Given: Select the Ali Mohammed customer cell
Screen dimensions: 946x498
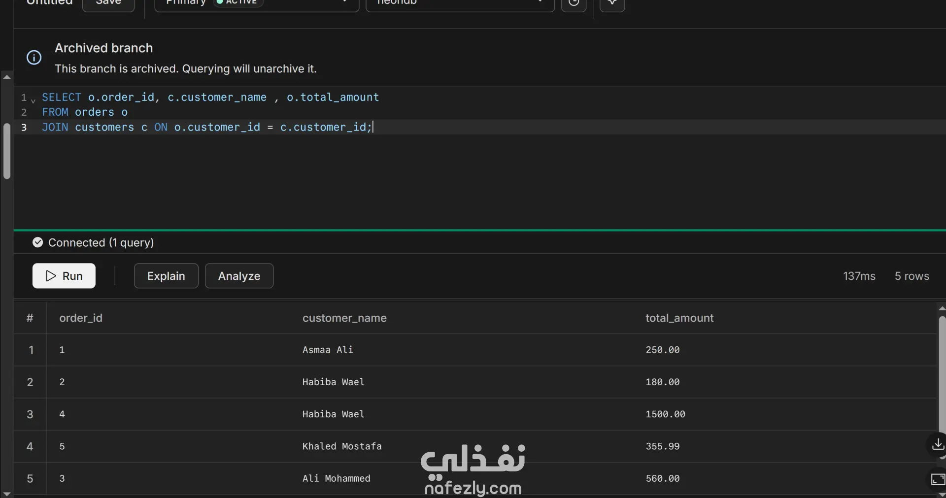Looking at the screenshot, I should tap(337, 478).
